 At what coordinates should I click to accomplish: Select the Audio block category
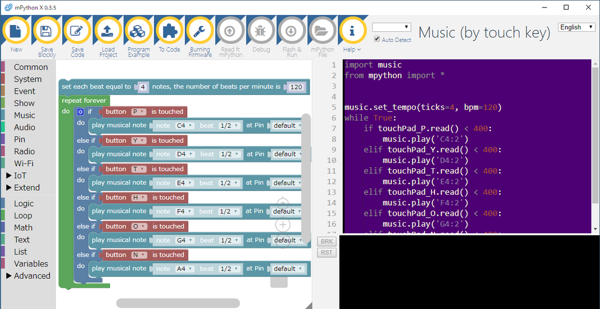tap(24, 127)
